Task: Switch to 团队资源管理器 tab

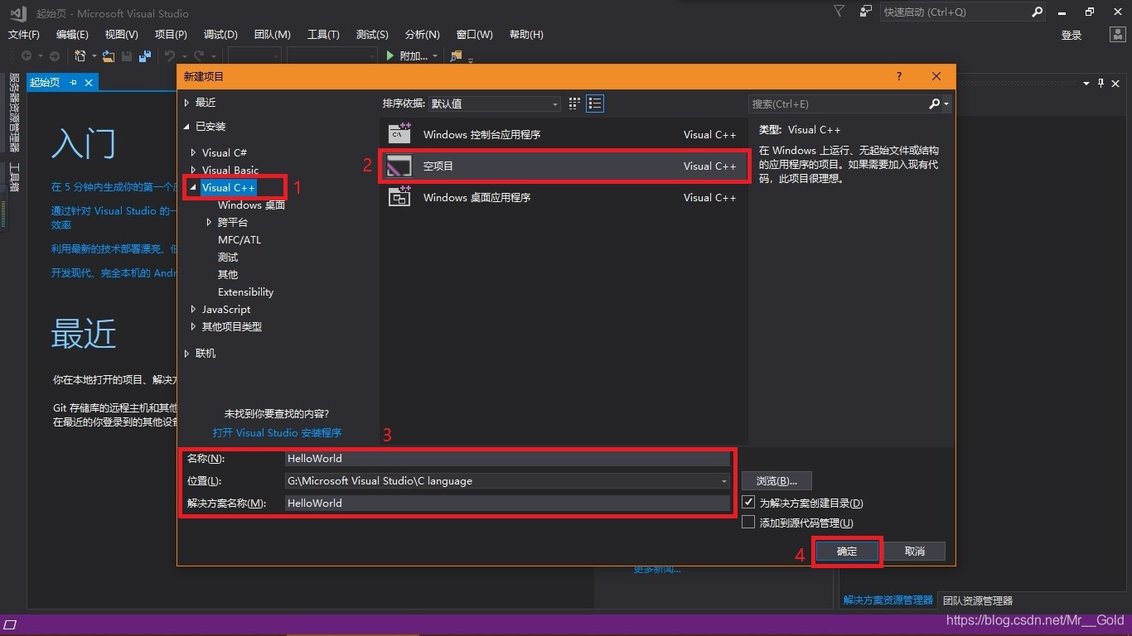Action: pyautogui.click(x=978, y=600)
